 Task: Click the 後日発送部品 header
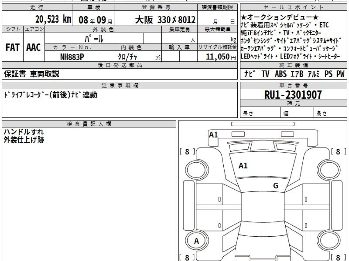click(120, 65)
